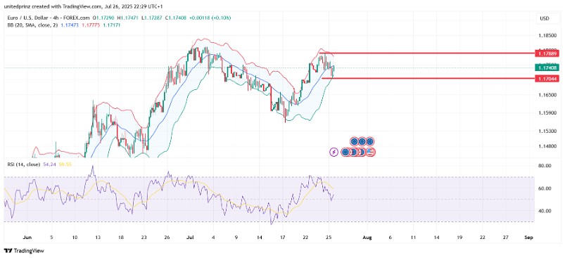This screenshot has width=565, height=258.
Task: Click the low value L1.17287
Action: (151, 18)
